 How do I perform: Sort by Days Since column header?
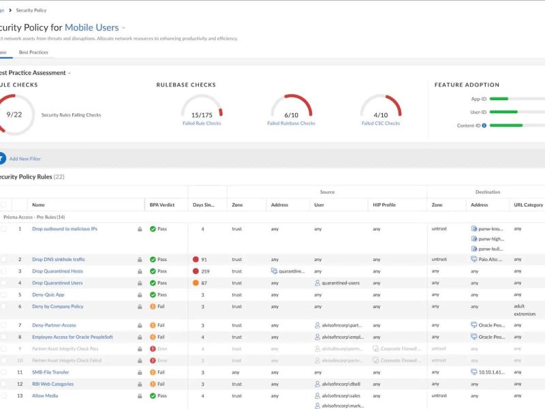coord(204,205)
